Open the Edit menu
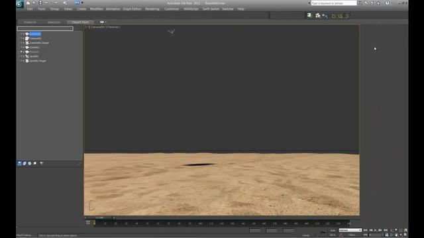The image size is (424, 238). point(30,9)
